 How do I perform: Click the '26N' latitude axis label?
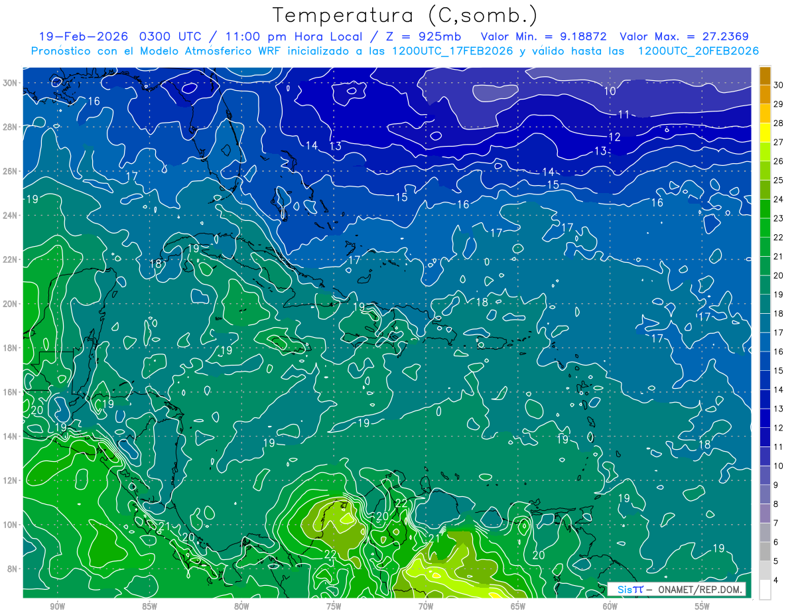click(x=11, y=171)
